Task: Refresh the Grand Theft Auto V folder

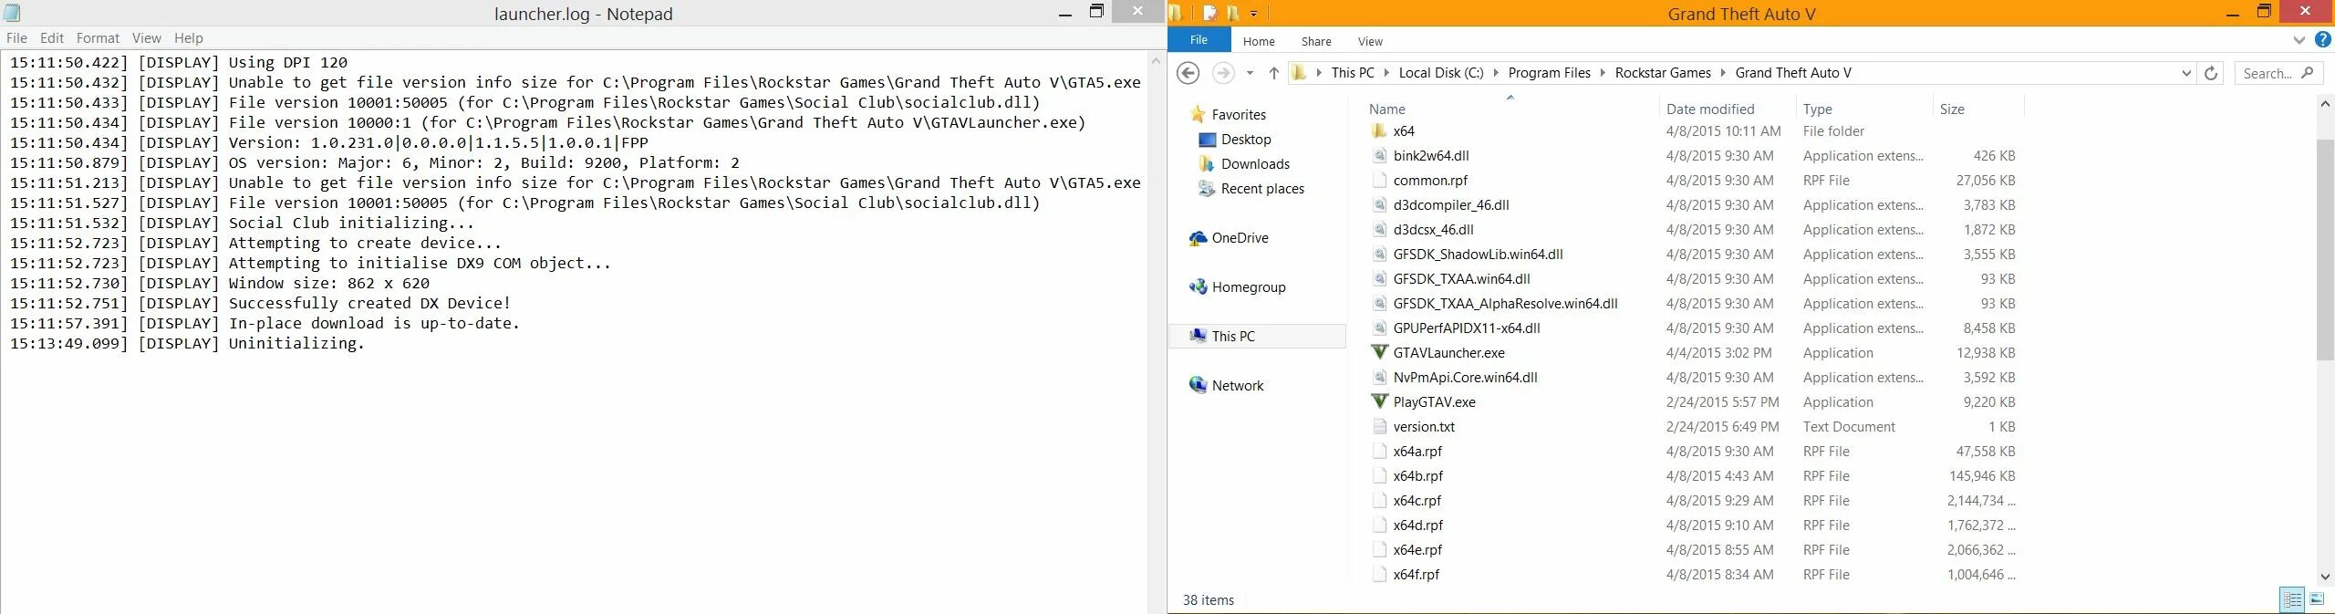Action: pyautogui.click(x=2211, y=73)
